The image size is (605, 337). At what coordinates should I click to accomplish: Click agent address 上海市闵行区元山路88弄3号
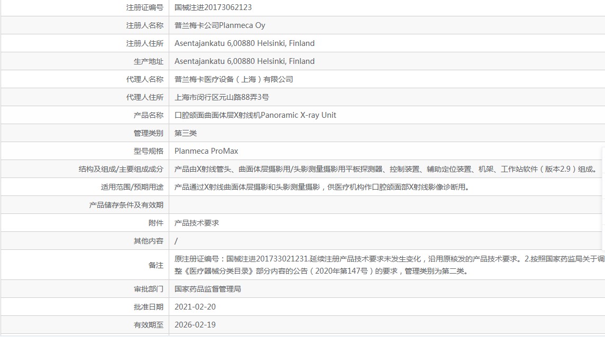point(222,97)
